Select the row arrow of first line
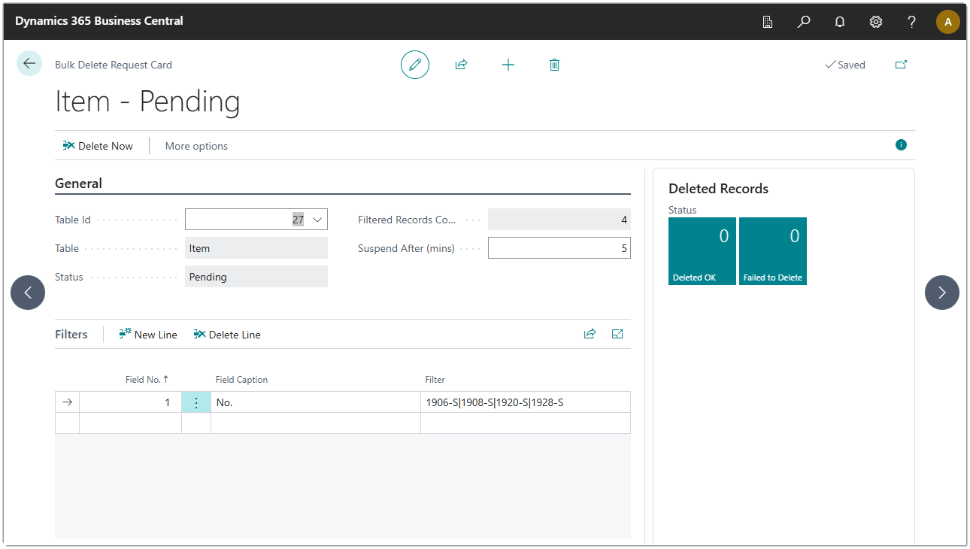 point(67,402)
